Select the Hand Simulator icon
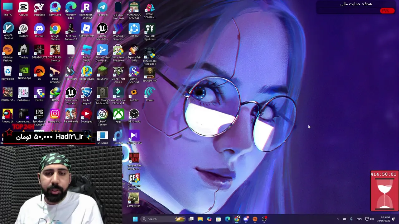 55,75
